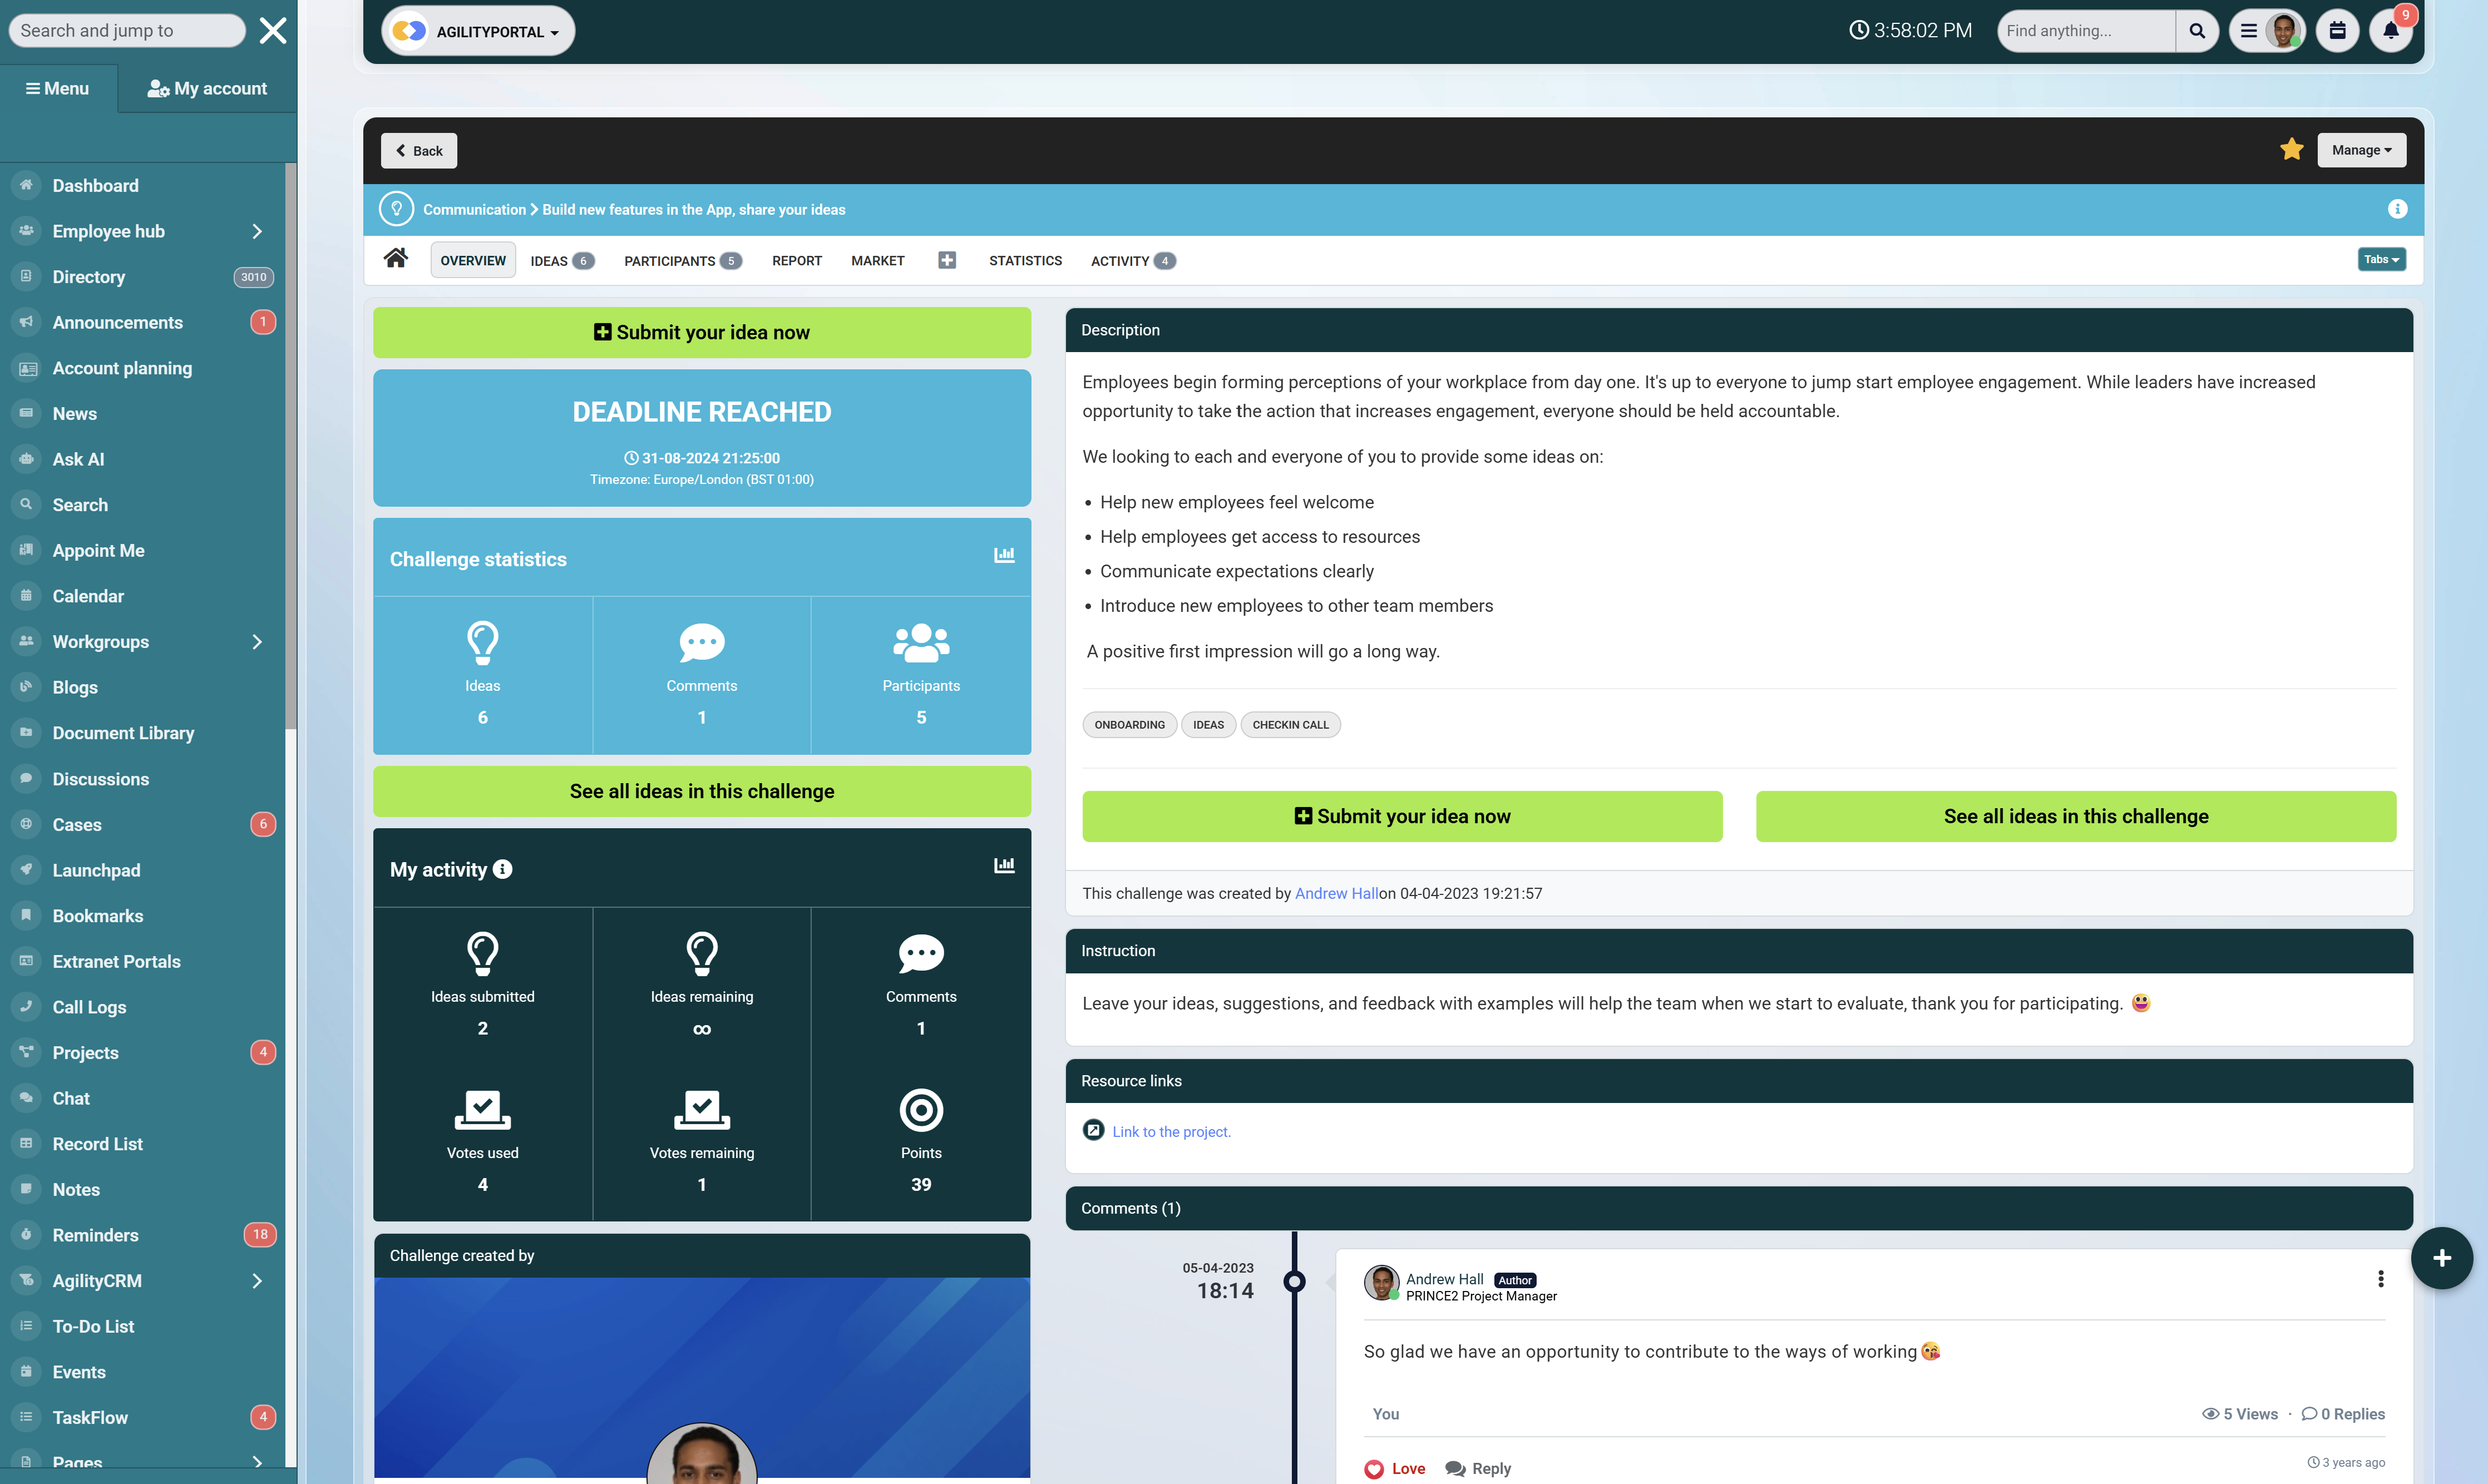Open the Statistics tab

pyautogui.click(x=1025, y=261)
